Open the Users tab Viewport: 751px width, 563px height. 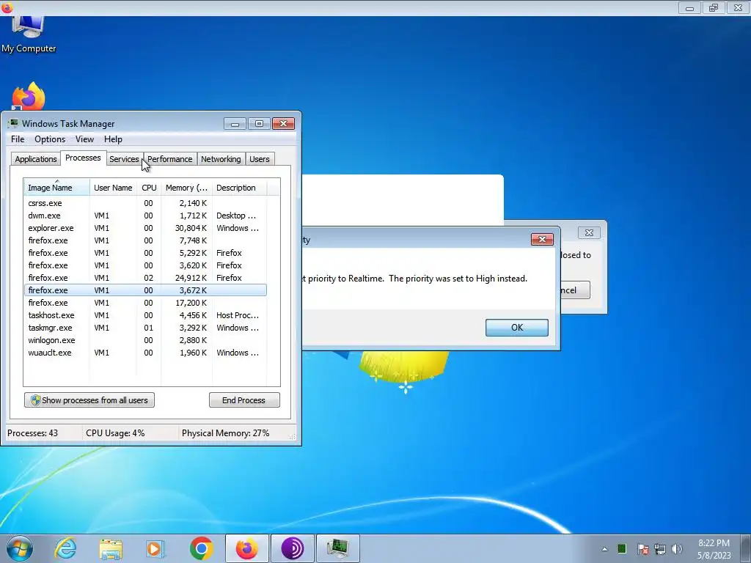(x=260, y=159)
